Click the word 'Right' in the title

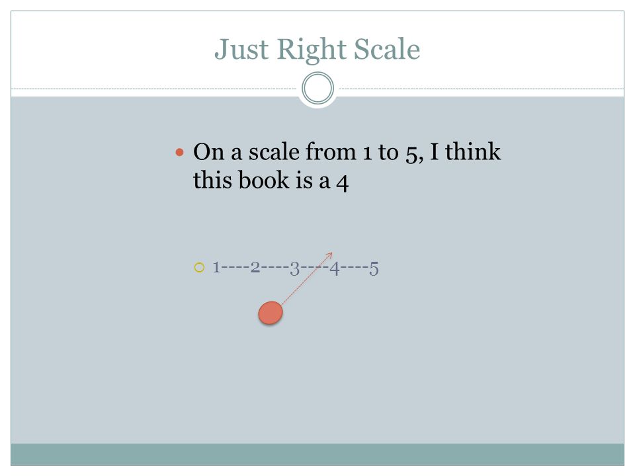312,50
